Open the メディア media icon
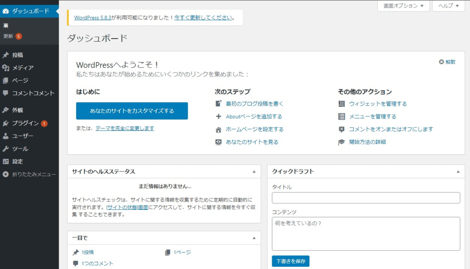Screen dimensions: 470x269 [x=6, y=68]
